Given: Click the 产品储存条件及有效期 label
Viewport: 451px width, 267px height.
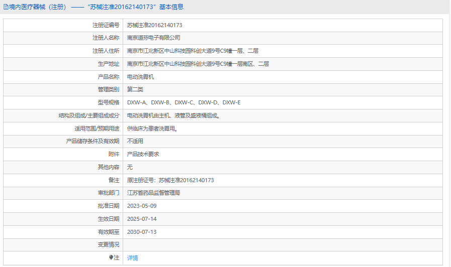Looking at the screenshot, I should 93,141.
